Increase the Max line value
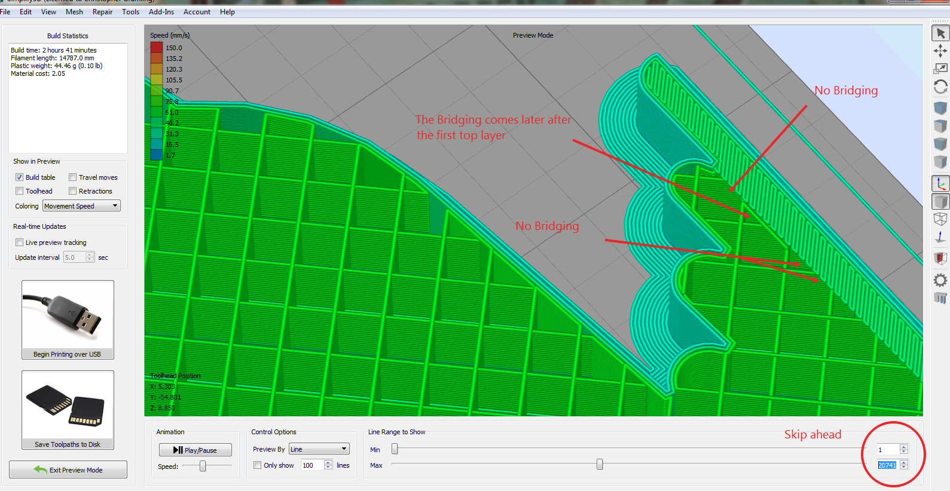Screen dimensions: 950x491 point(904,462)
